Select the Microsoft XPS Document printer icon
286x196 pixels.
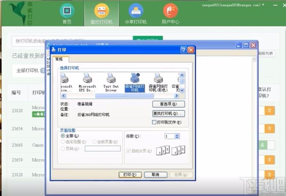(x=87, y=82)
